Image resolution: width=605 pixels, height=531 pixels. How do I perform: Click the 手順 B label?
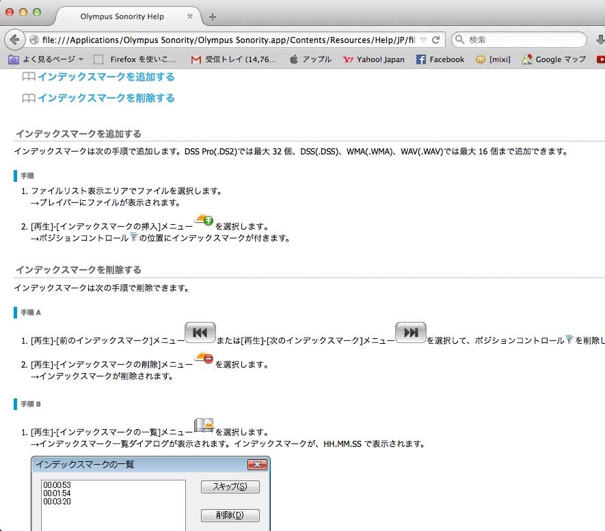point(31,404)
